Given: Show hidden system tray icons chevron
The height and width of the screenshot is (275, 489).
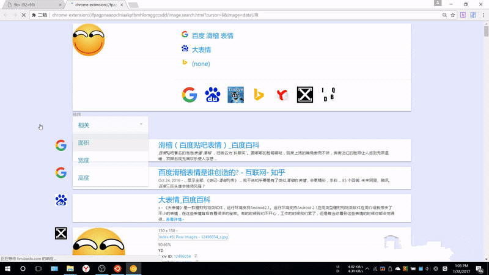Looking at the screenshot, I should click(367, 269).
